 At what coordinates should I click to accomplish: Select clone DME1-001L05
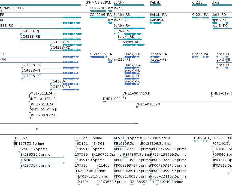click(115, 99)
